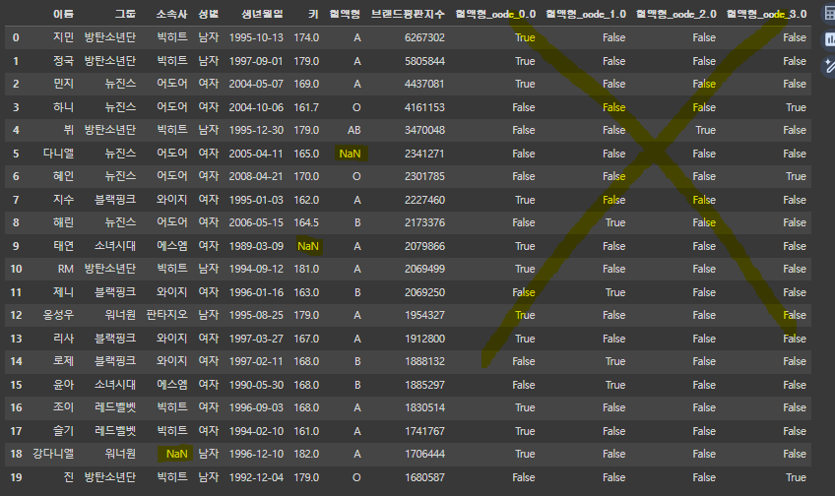Click the 브랜드평판지수 column header
Image resolution: width=835 pixels, height=496 pixels.
(408, 15)
